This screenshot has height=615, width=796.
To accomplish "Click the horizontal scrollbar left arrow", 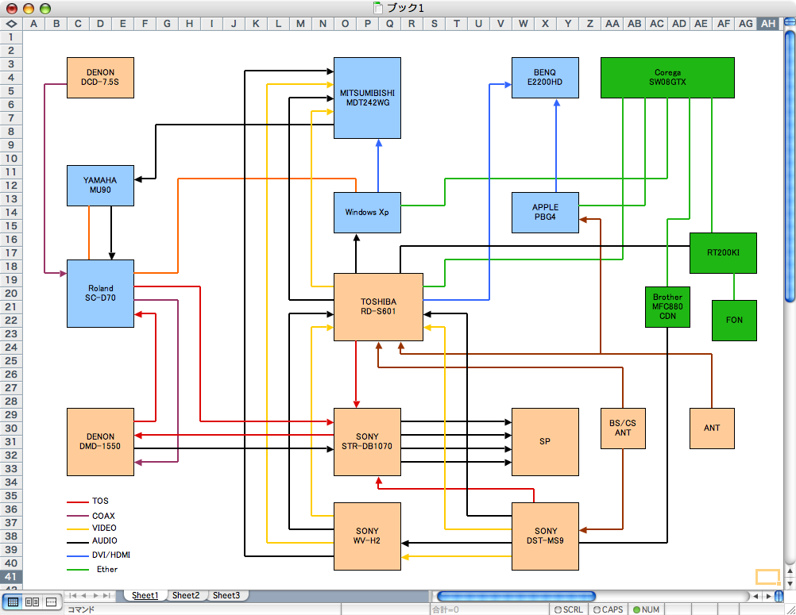I will (755, 596).
